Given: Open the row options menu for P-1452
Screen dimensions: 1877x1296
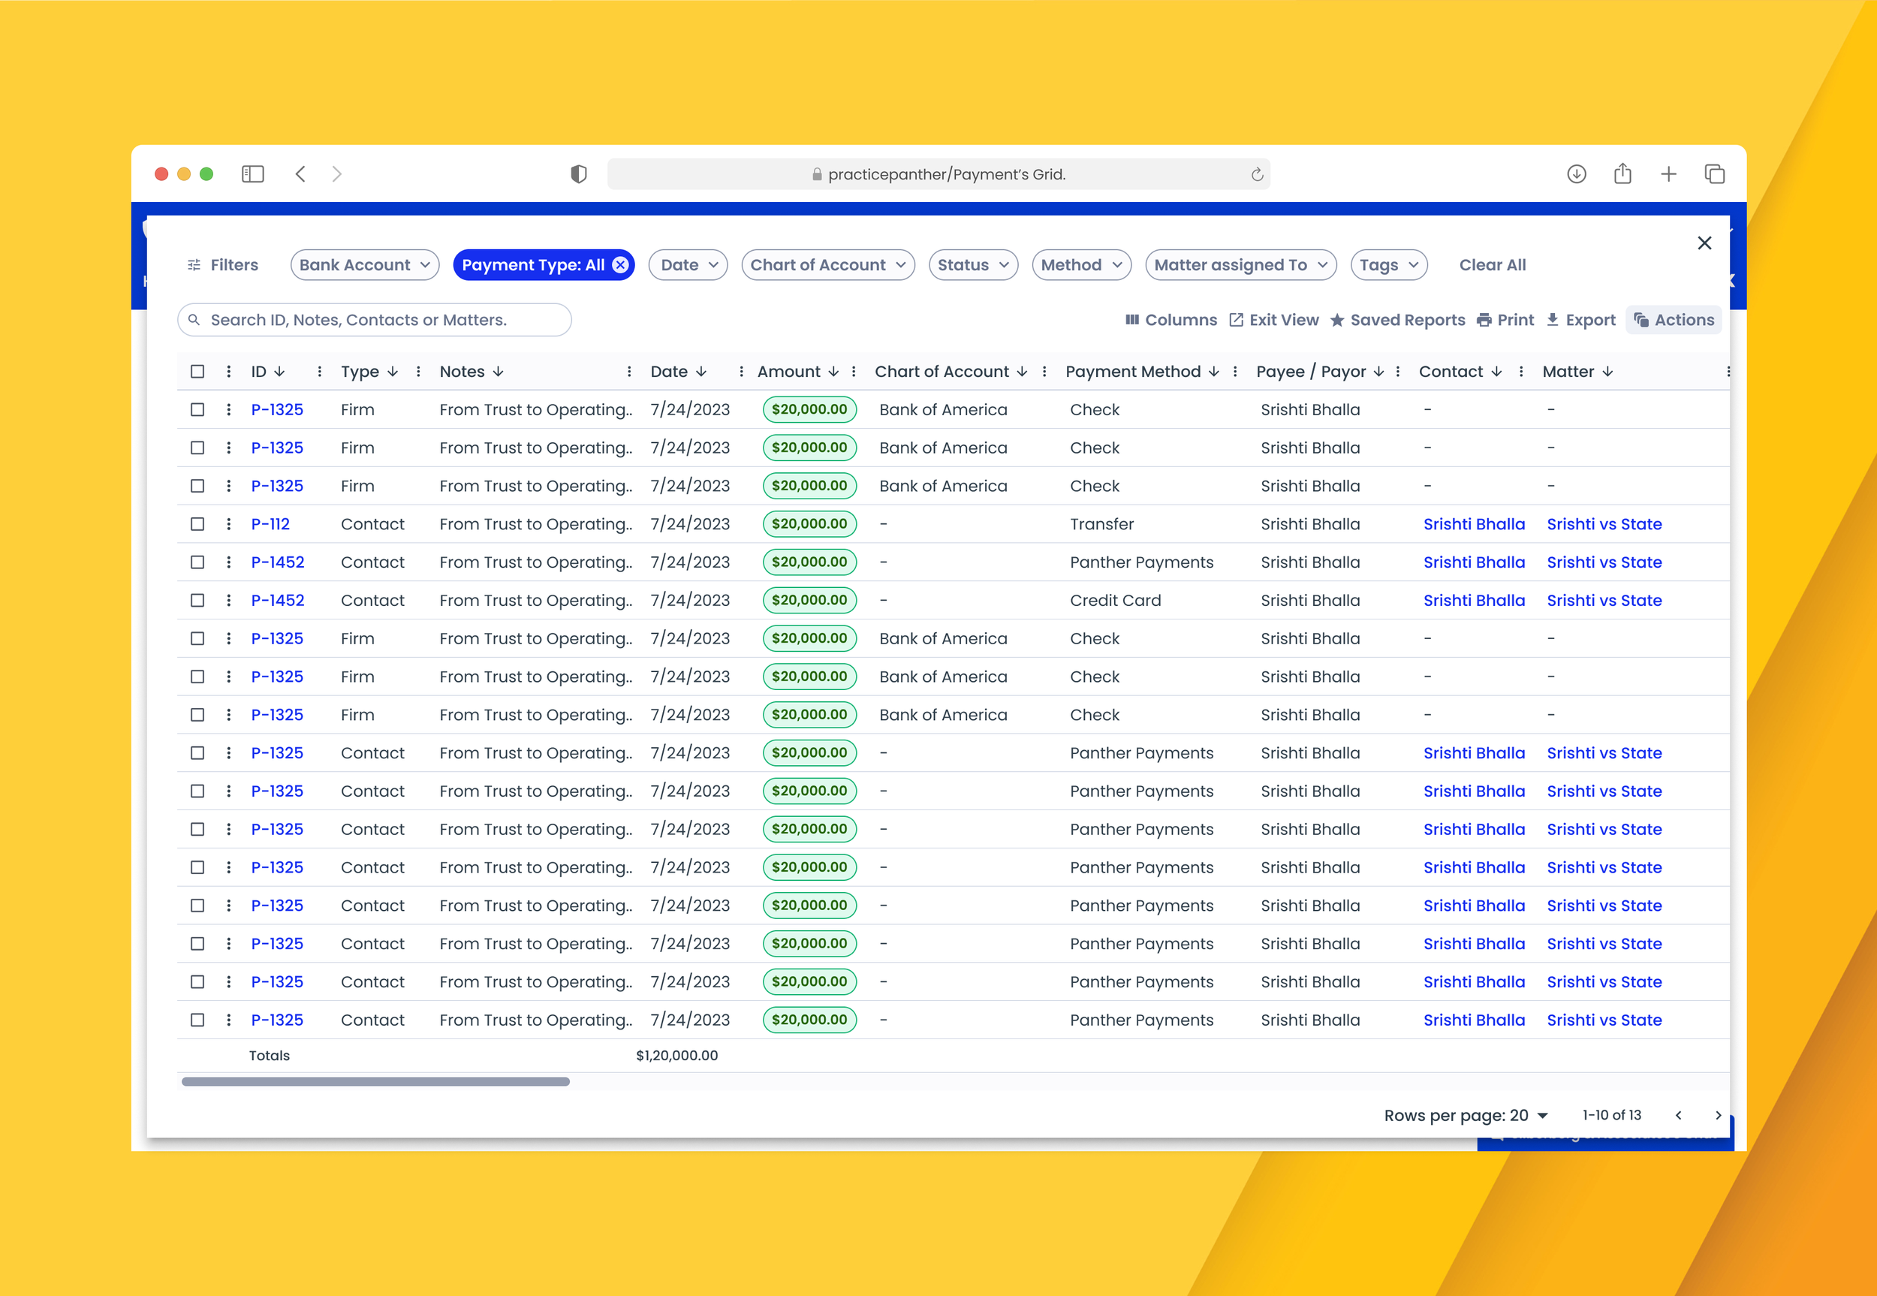Looking at the screenshot, I should [x=228, y=562].
